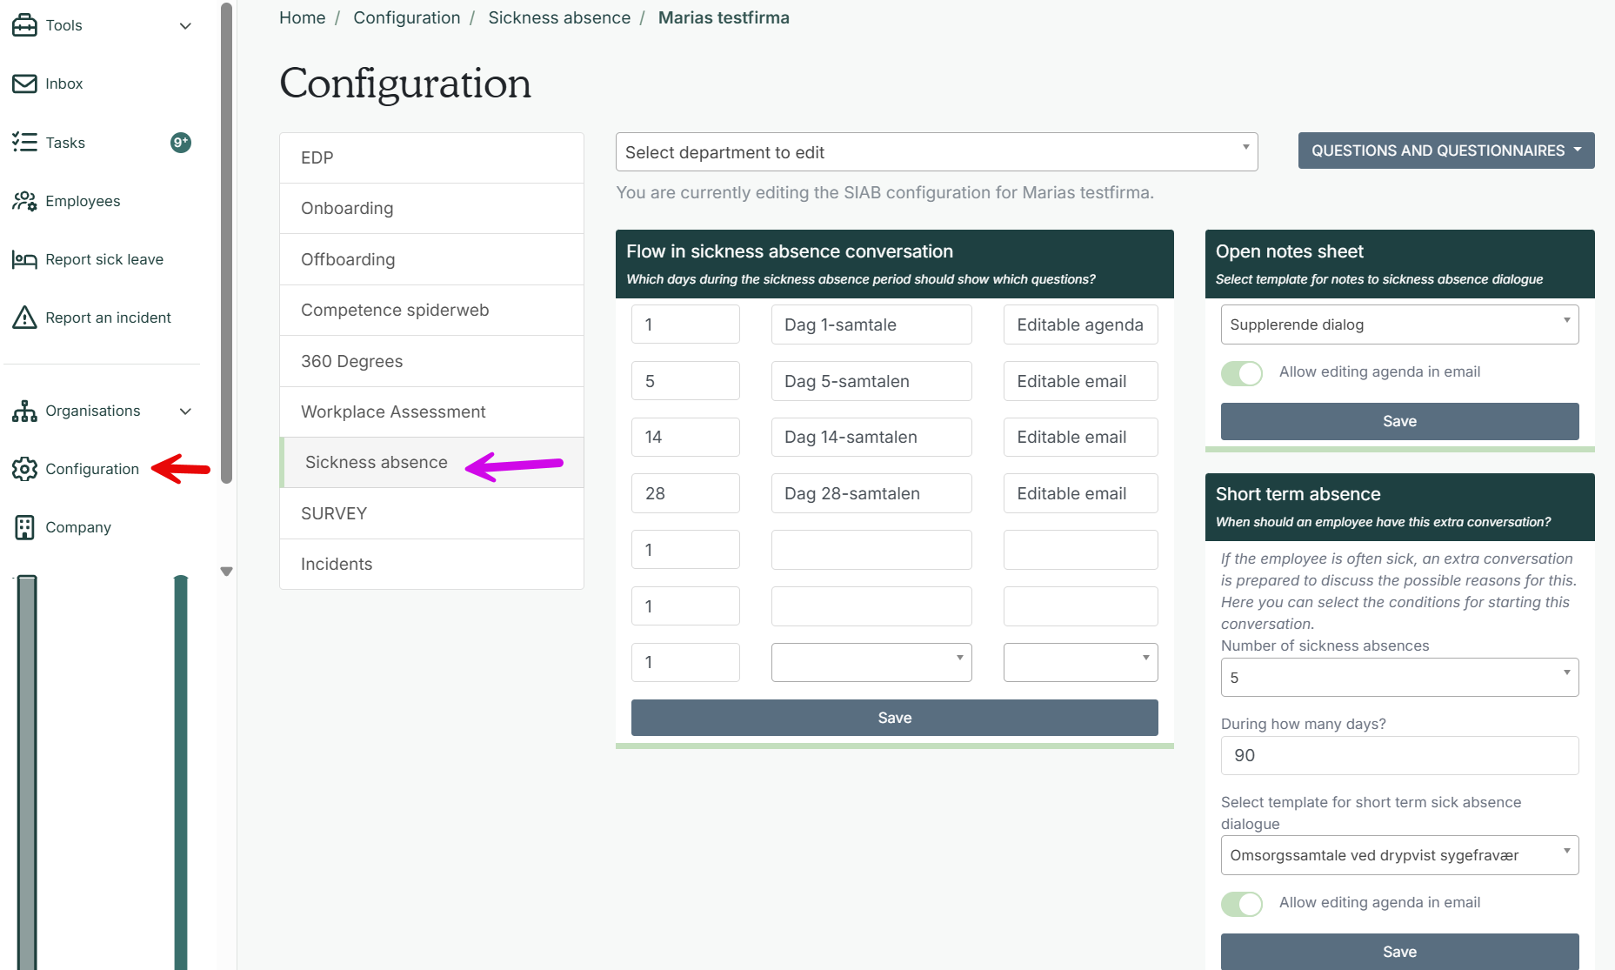Click the Dag 14-samtalen field

[x=871, y=437]
